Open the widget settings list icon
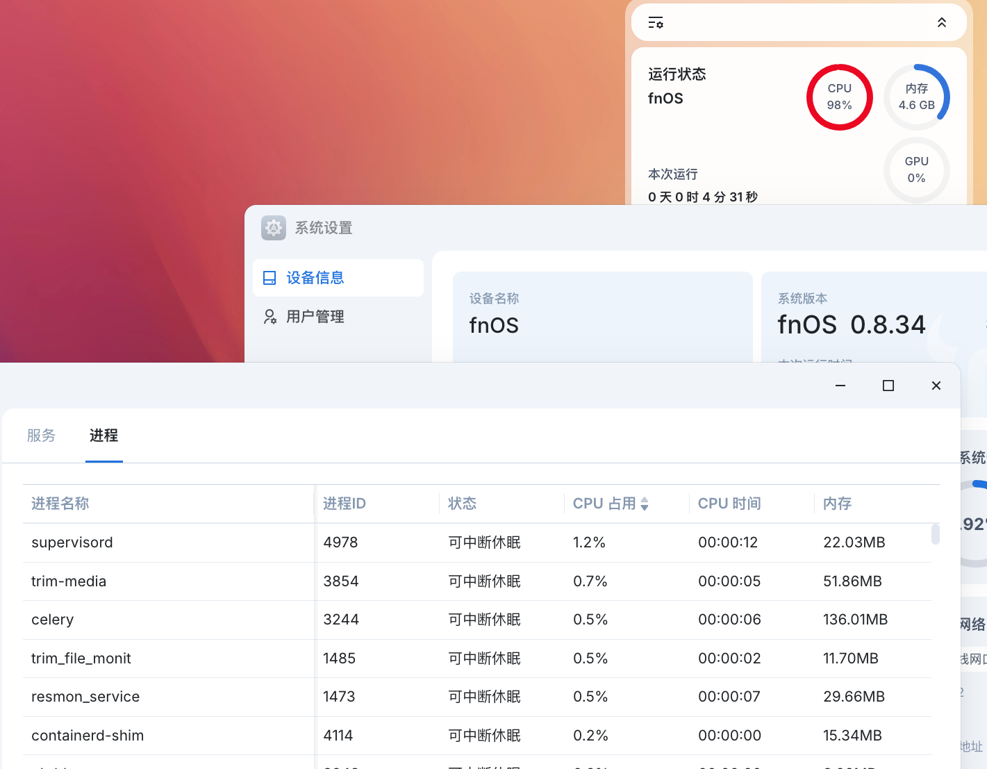987x769 pixels. [x=656, y=23]
